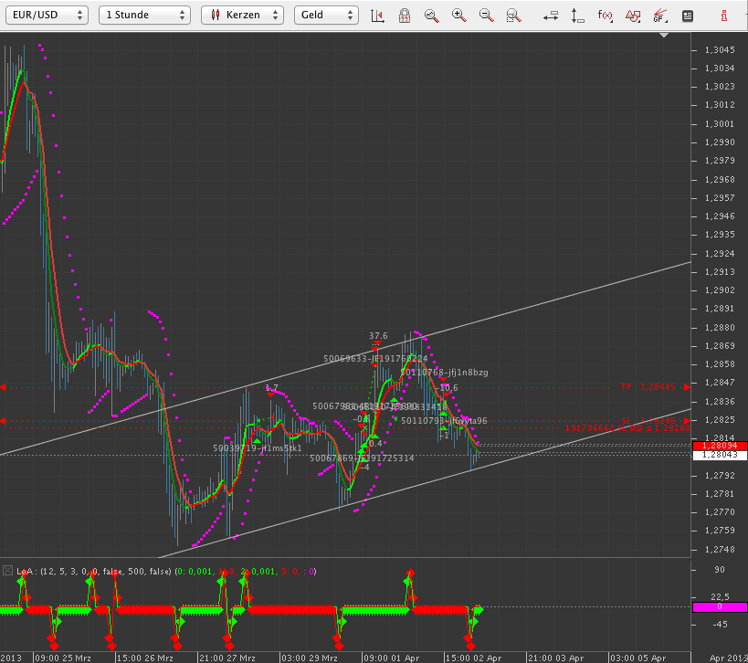Click the 15:00 26 Mrz time label
Viewport: 748px width, 663px height.
pos(144,658)
